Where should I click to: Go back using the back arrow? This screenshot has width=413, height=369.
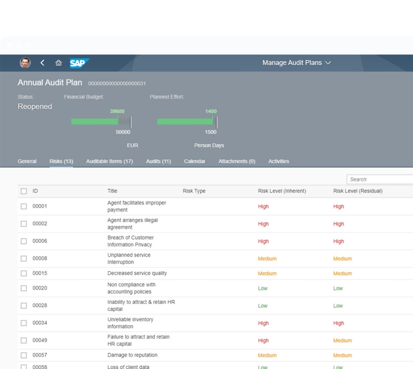click(42, 63)
